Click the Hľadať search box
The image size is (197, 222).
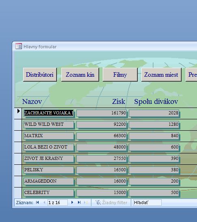coord(147,203)
